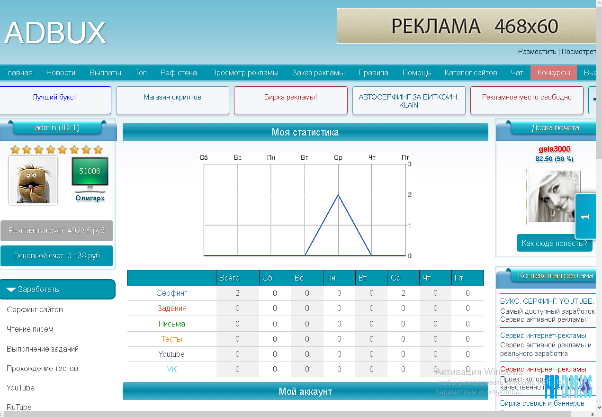Open the Правила page
The image size is (602, 417).
click(373, 73)
